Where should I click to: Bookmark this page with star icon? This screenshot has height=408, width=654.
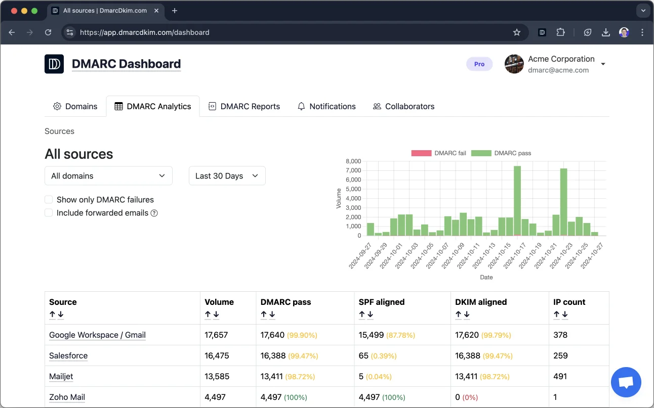[516, 32]
